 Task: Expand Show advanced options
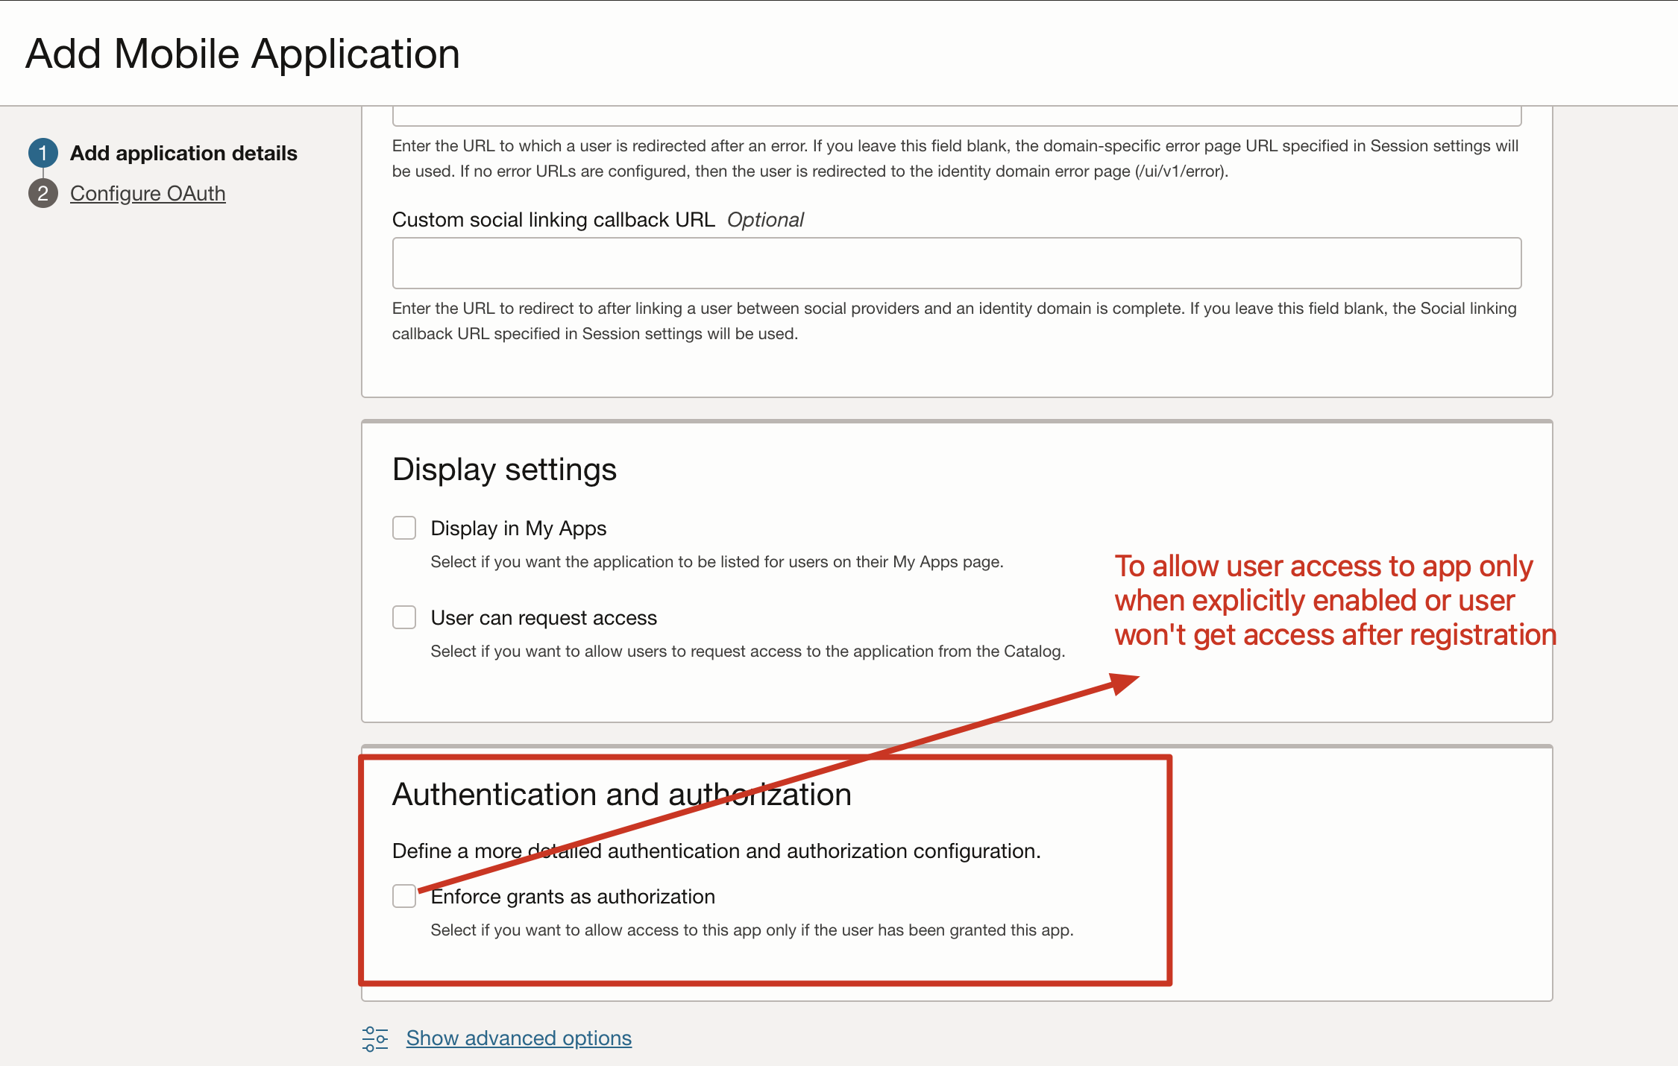[x=518, y=1038]
